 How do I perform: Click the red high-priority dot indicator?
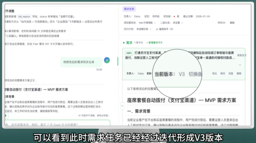(174, 17)
